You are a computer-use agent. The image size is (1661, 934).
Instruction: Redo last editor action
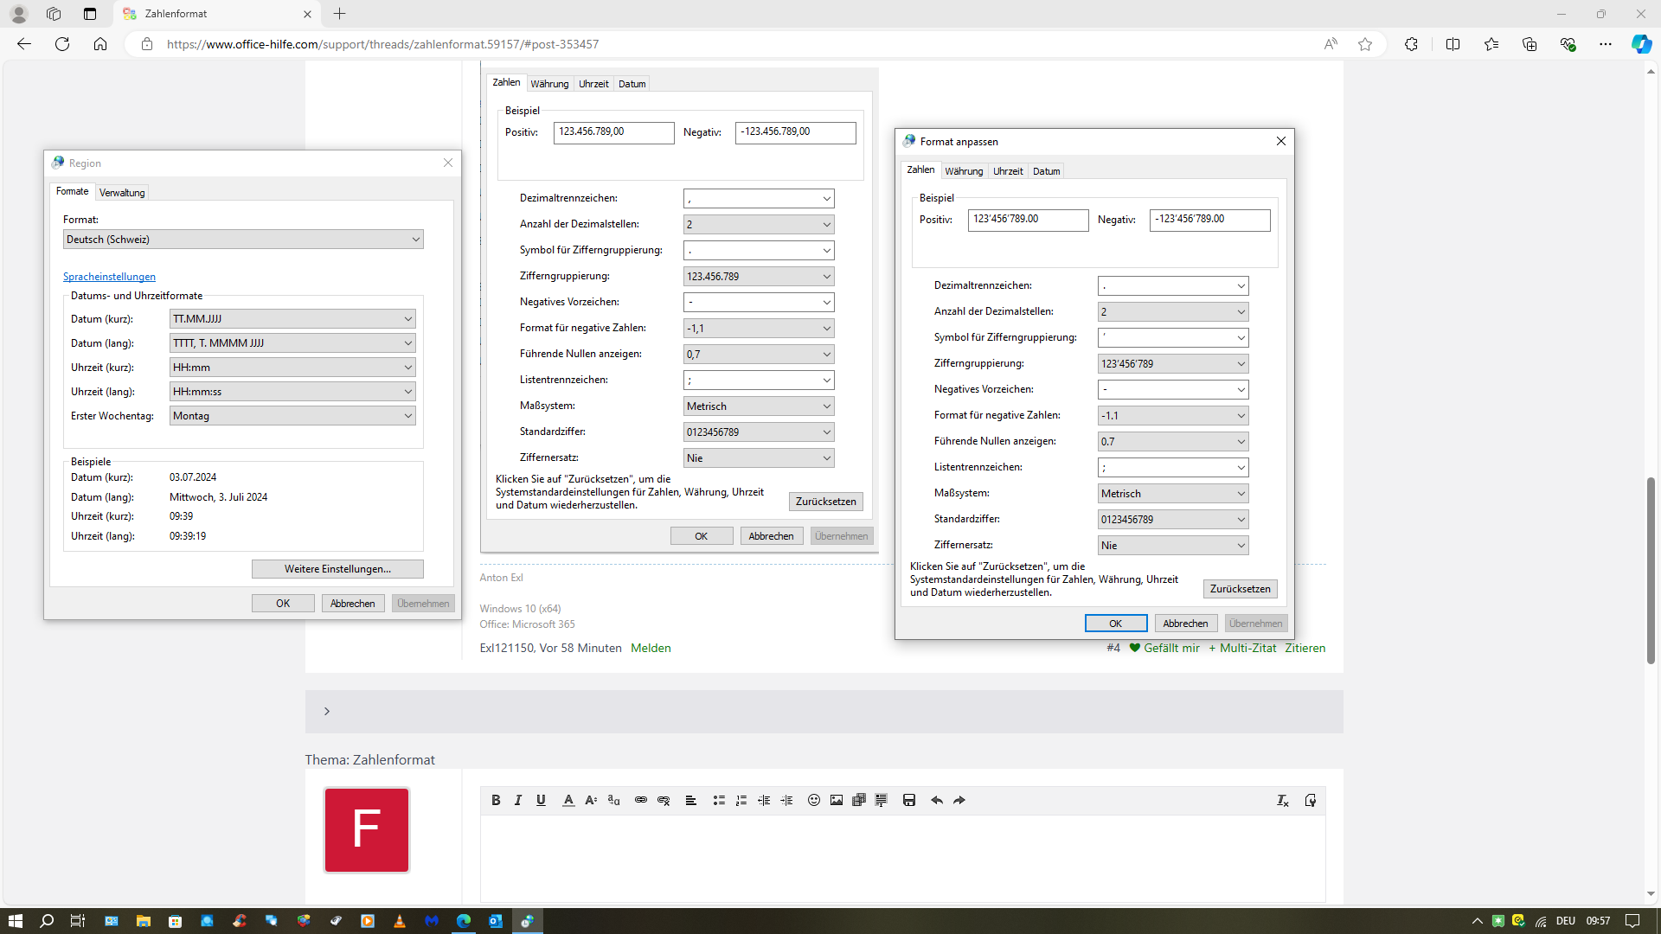[959, 801]
